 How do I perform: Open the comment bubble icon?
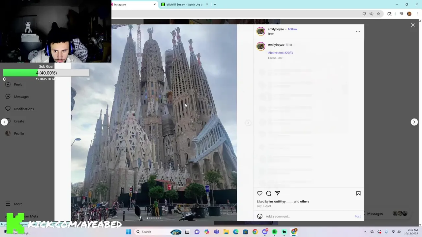tap(269, 193)
